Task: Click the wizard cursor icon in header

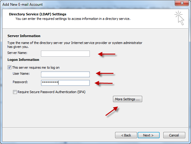Action: [179, 17]
